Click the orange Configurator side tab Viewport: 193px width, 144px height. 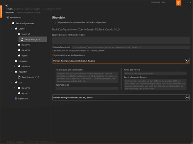pos(1,12)
